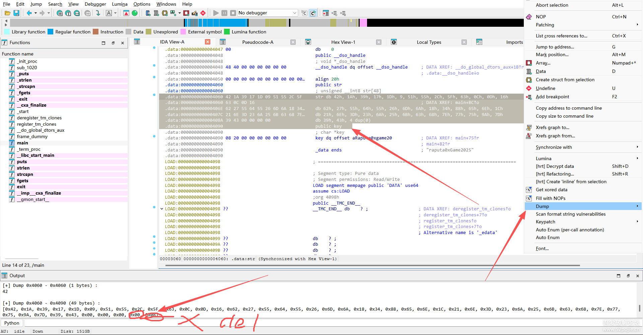This screenshot has width=643, height=335.
Task: Close the IDA View-A tab
Action: [208, 42]
